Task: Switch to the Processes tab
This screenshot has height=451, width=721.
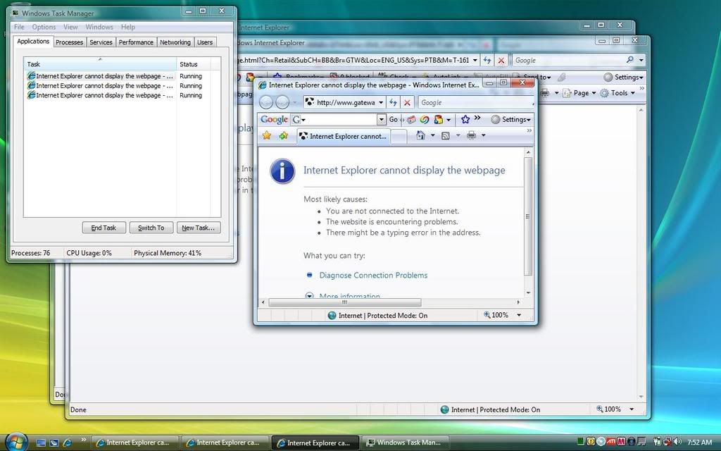Action: pos(70,42)
